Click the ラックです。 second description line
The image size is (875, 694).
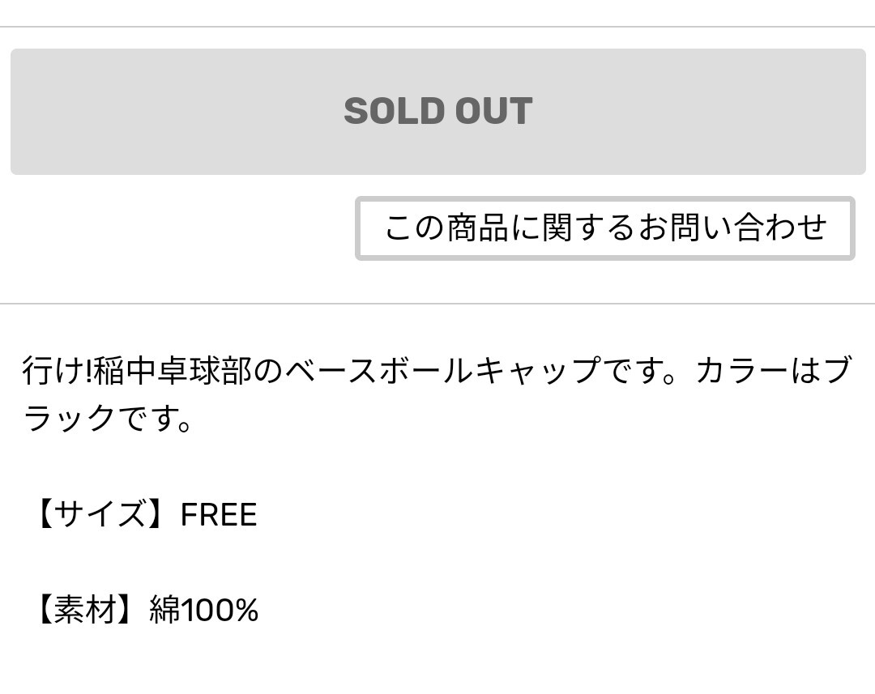(x=109, y=419)
